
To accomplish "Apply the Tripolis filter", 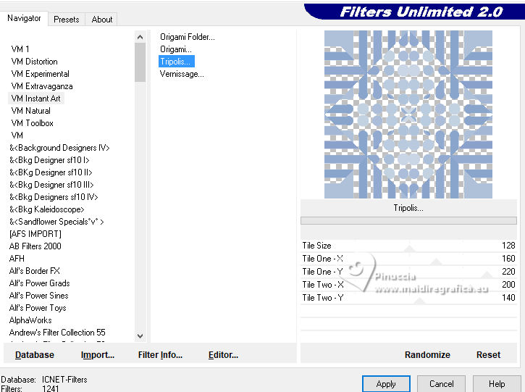I will pos(386,384).
